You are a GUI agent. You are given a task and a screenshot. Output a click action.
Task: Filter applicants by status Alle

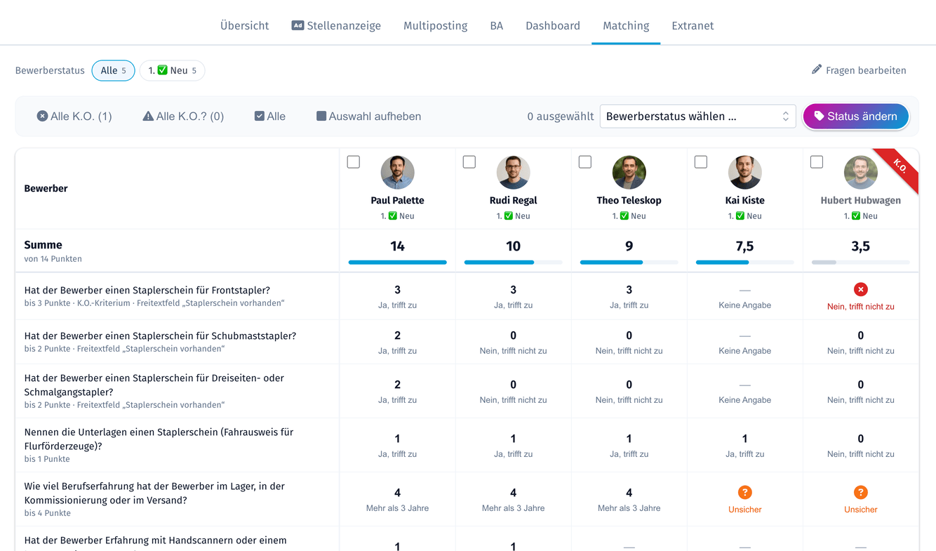click(x=113, y=70)
